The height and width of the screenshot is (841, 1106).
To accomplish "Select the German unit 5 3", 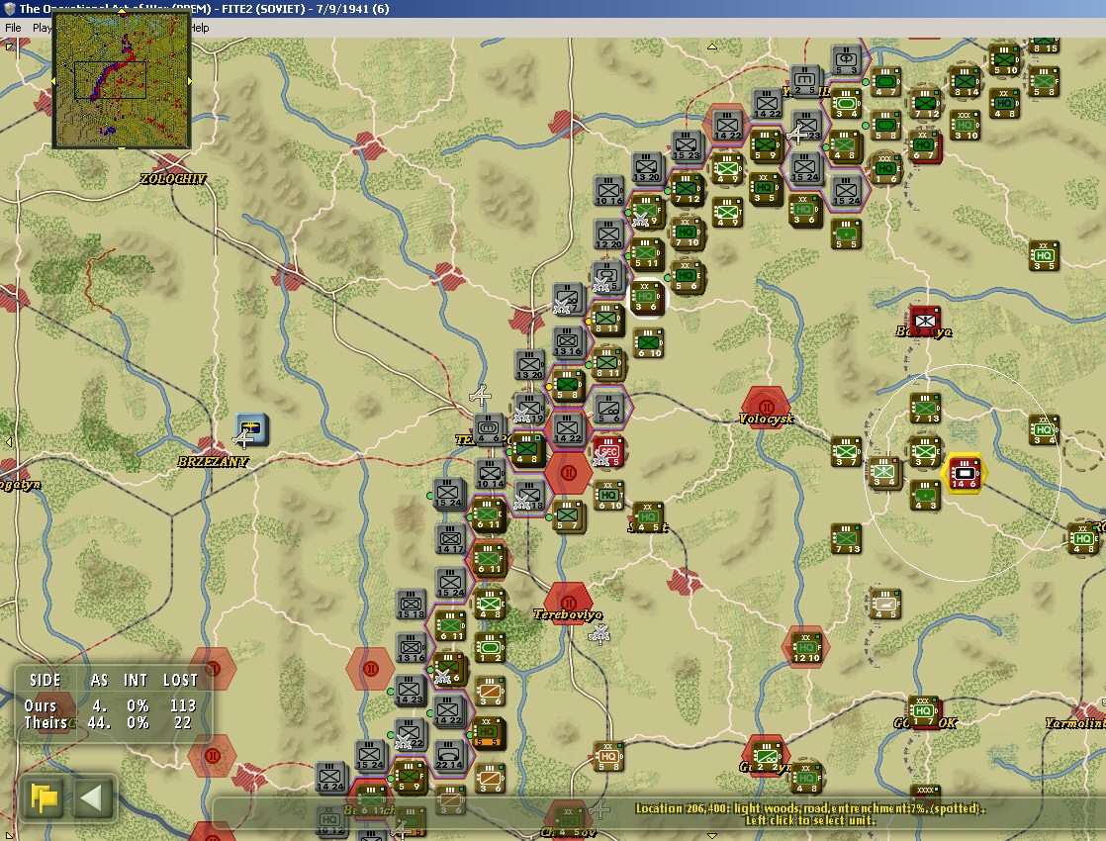I will coord(846,60).
